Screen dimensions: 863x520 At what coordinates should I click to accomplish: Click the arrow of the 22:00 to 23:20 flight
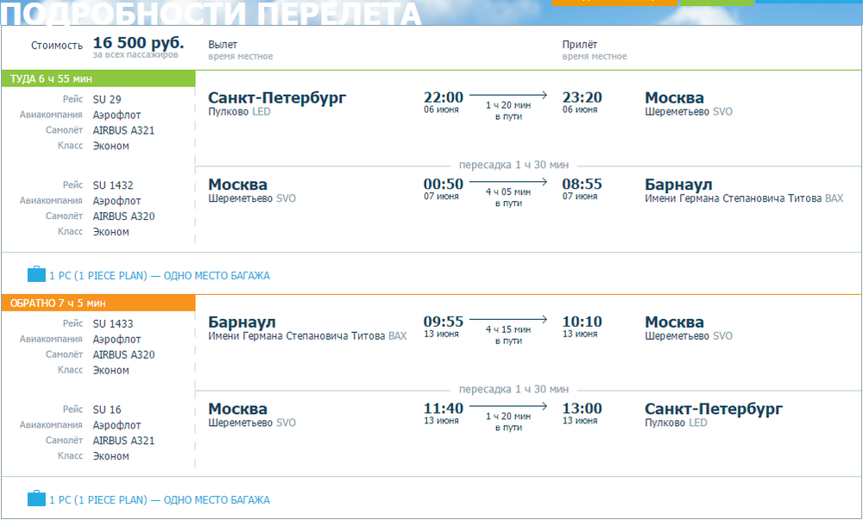[509, 95]
